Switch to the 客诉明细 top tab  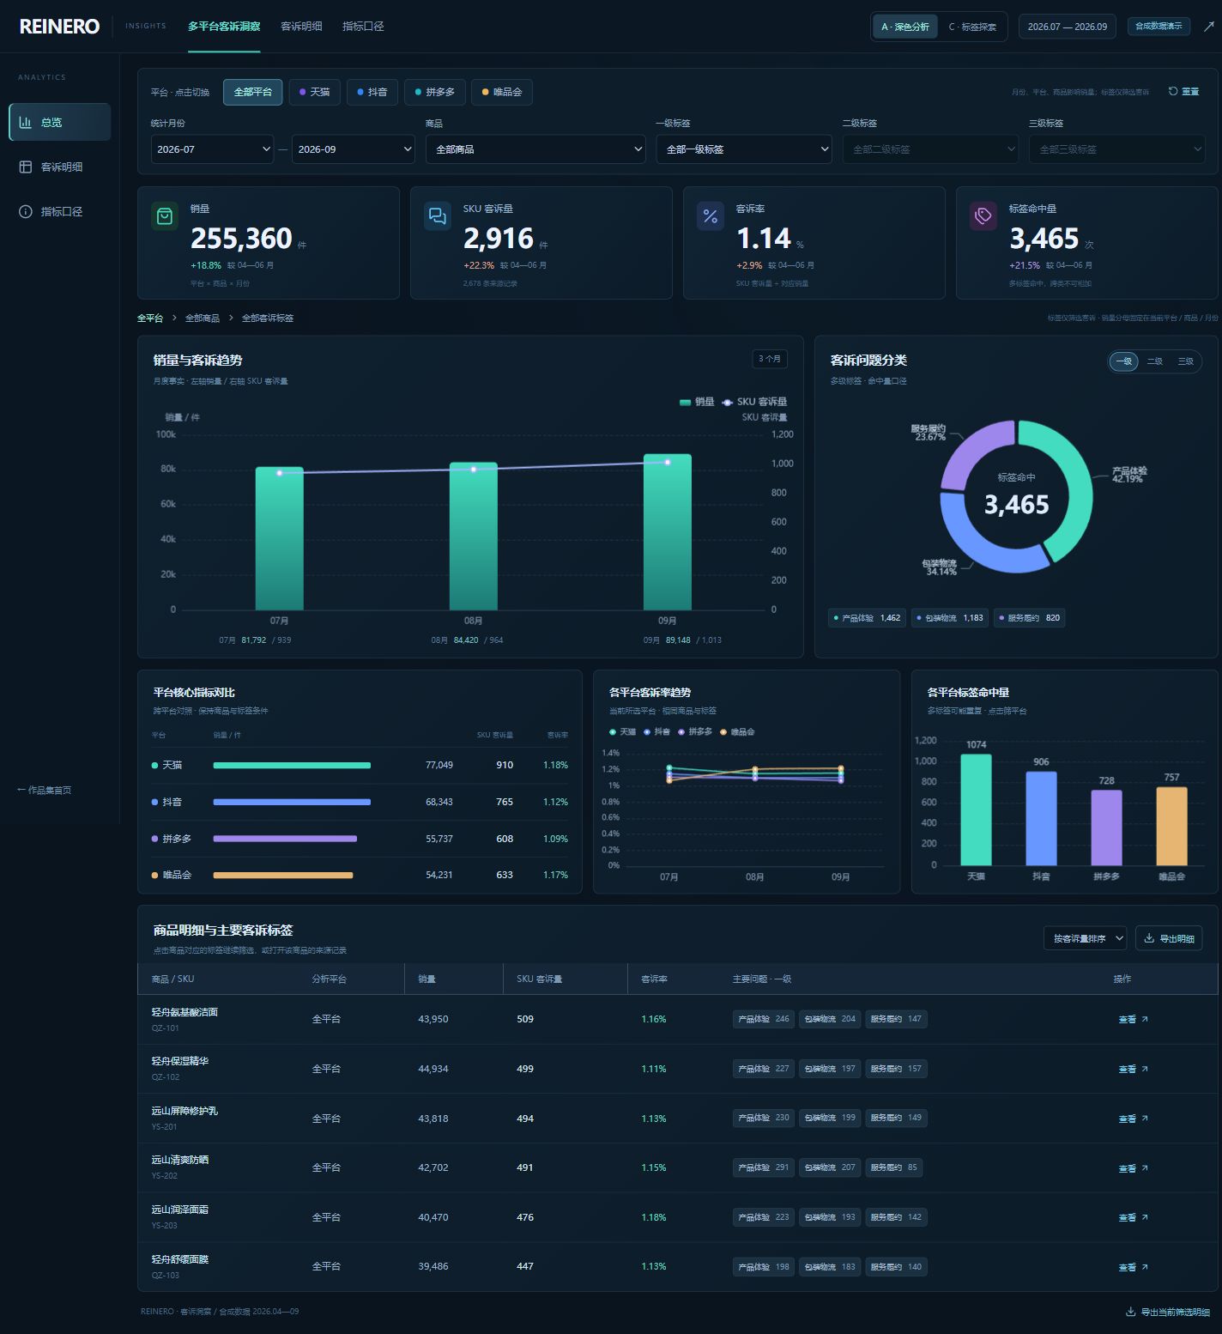pyautogui.click(x=301, y=27)
